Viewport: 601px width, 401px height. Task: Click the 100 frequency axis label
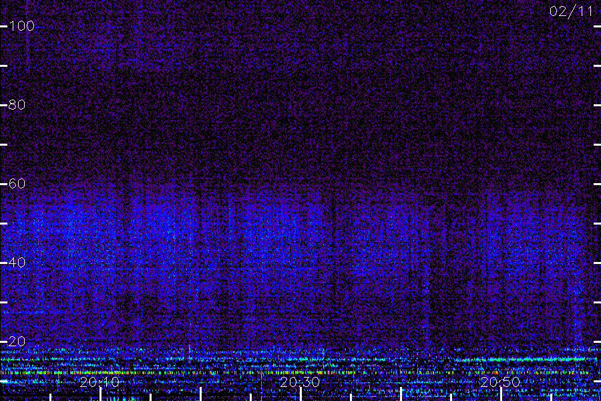21,26
